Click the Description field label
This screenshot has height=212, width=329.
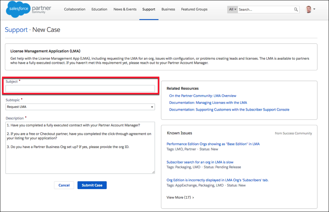pos(15,118)
